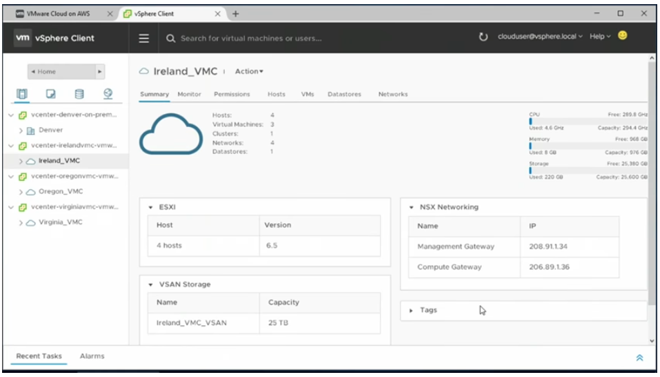Open the clouduser@vsphere.local account menu
Screen dimensions: 660x377
click(540, 37)
